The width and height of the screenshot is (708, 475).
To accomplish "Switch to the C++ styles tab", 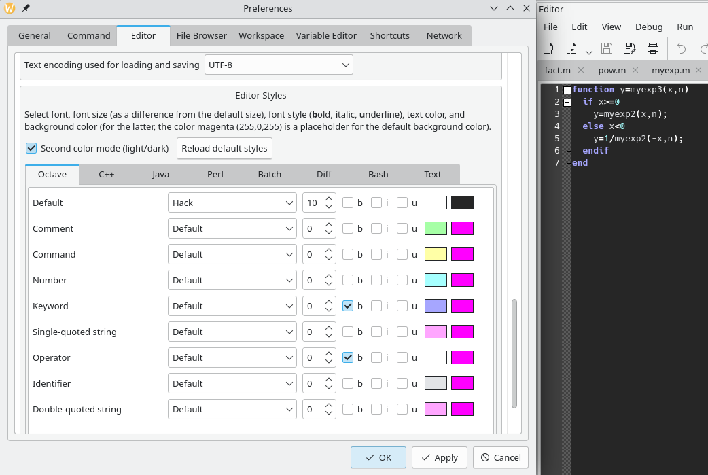I will pyautogui.click(x=106, y=174).
